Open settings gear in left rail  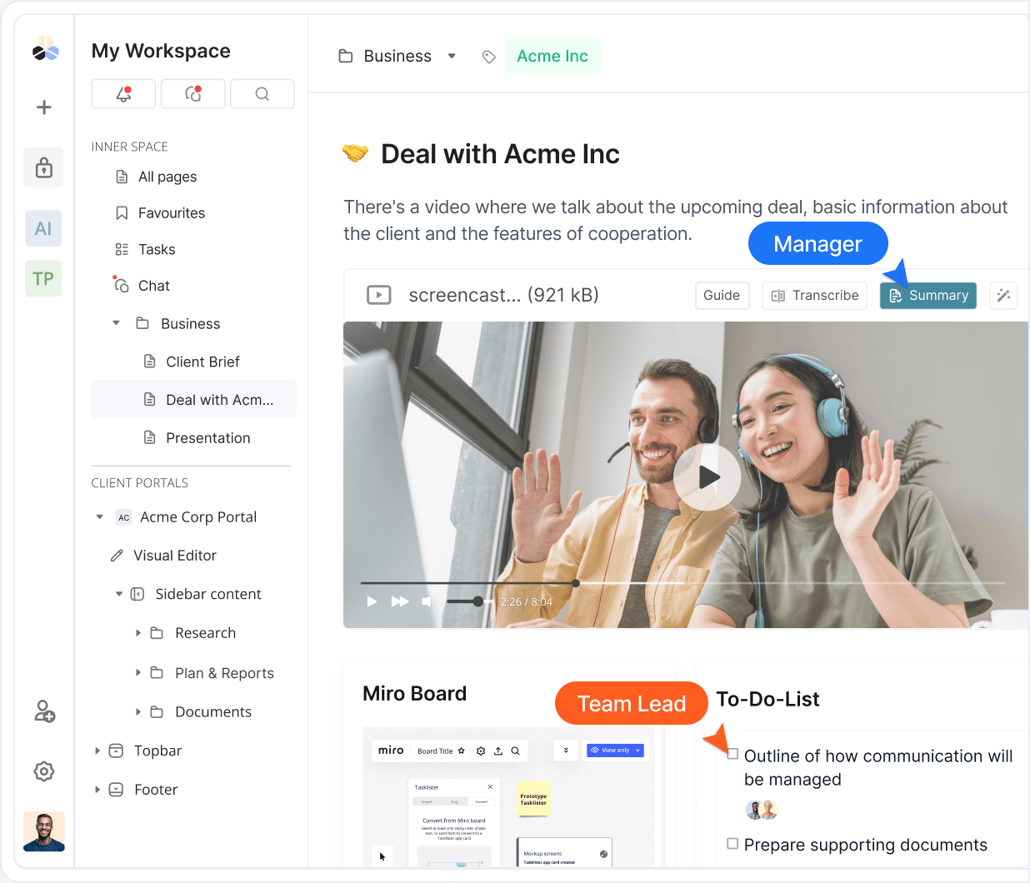point(44,771)
